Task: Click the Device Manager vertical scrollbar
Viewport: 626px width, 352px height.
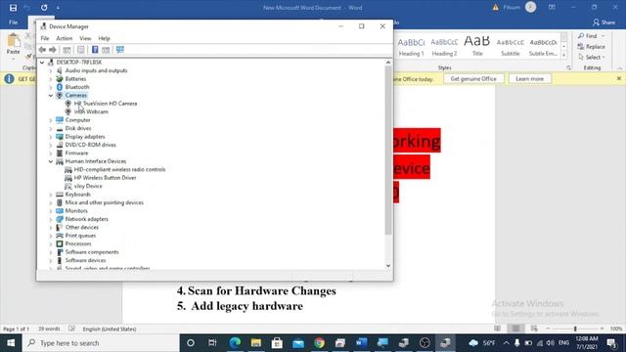Action: pos(388,151)
